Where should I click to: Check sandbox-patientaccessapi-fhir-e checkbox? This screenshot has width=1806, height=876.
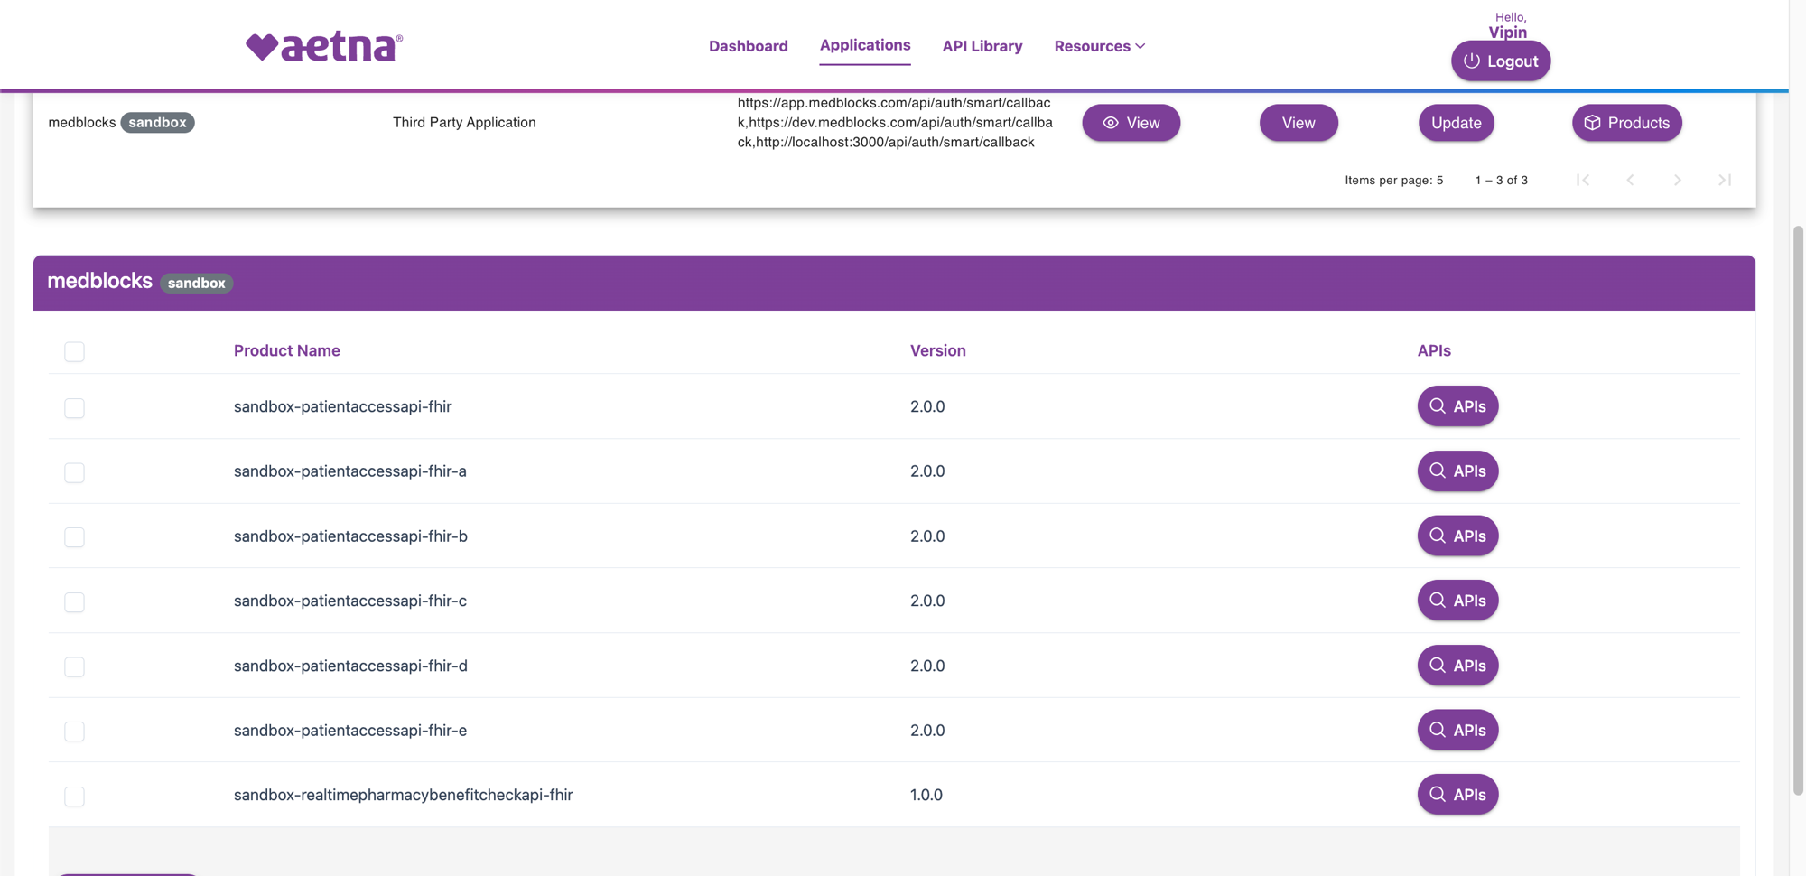coord(74,732)
